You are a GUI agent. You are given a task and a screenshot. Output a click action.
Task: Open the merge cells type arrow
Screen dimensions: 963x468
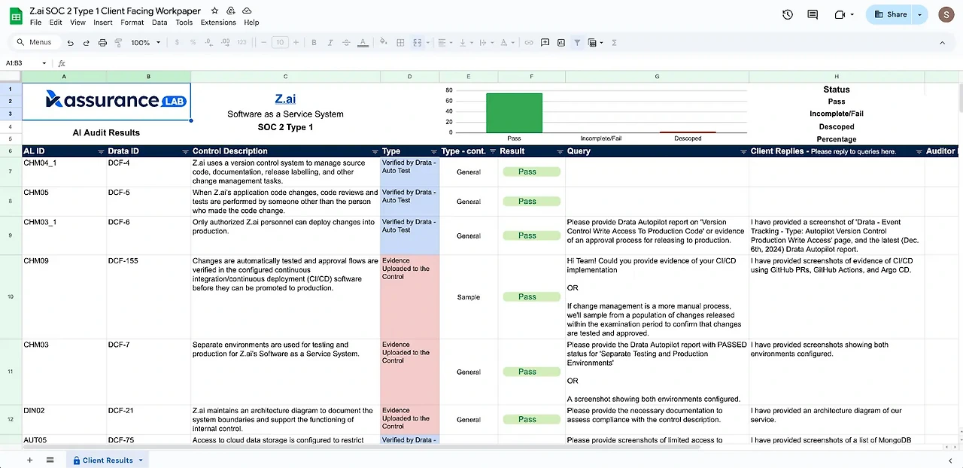coord(427,43)
